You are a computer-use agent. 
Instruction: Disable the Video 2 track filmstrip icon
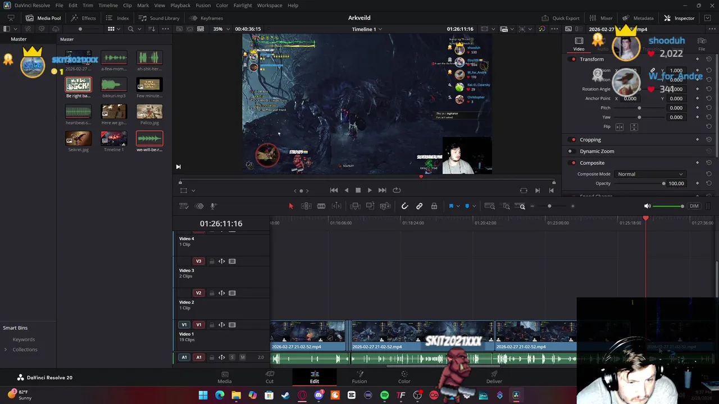[x=232, y=293]
